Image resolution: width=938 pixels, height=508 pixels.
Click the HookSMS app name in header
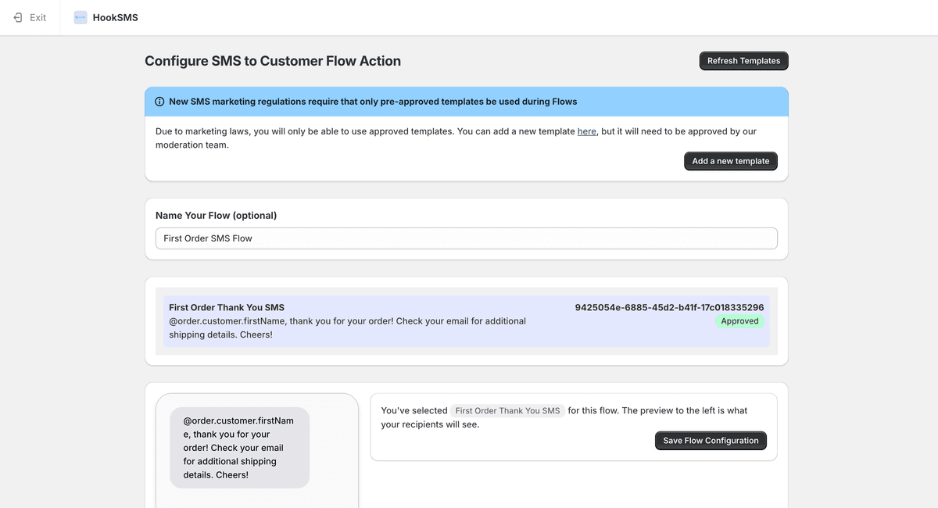point(115,17)
